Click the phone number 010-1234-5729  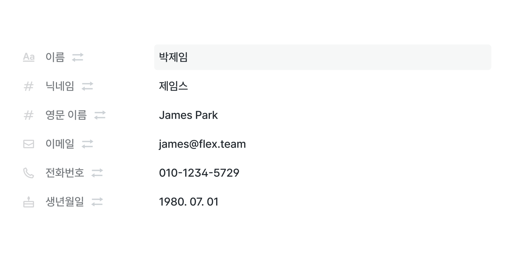[199, 173]
